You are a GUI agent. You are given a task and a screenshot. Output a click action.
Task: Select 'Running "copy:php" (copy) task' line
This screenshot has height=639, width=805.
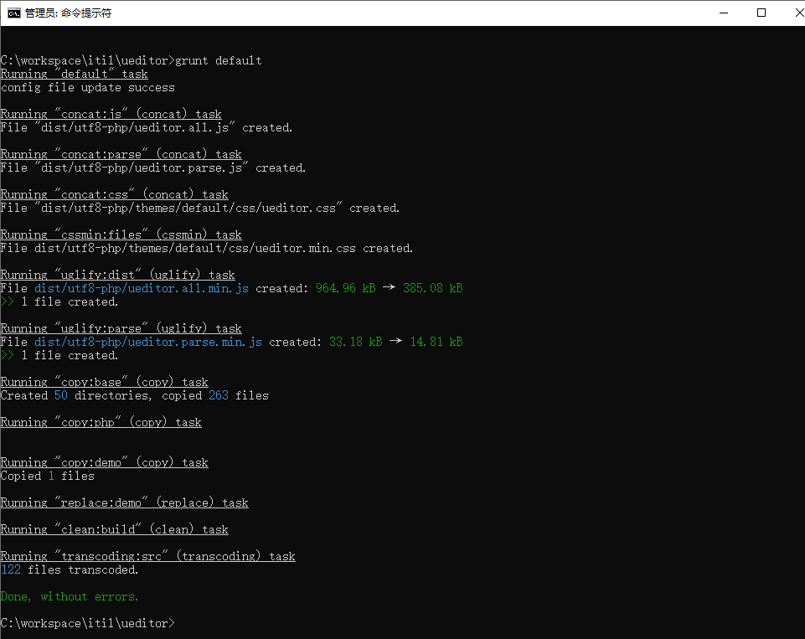coord(101,422)
